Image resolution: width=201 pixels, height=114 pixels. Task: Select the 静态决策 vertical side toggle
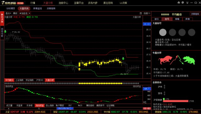click(2, 18)
